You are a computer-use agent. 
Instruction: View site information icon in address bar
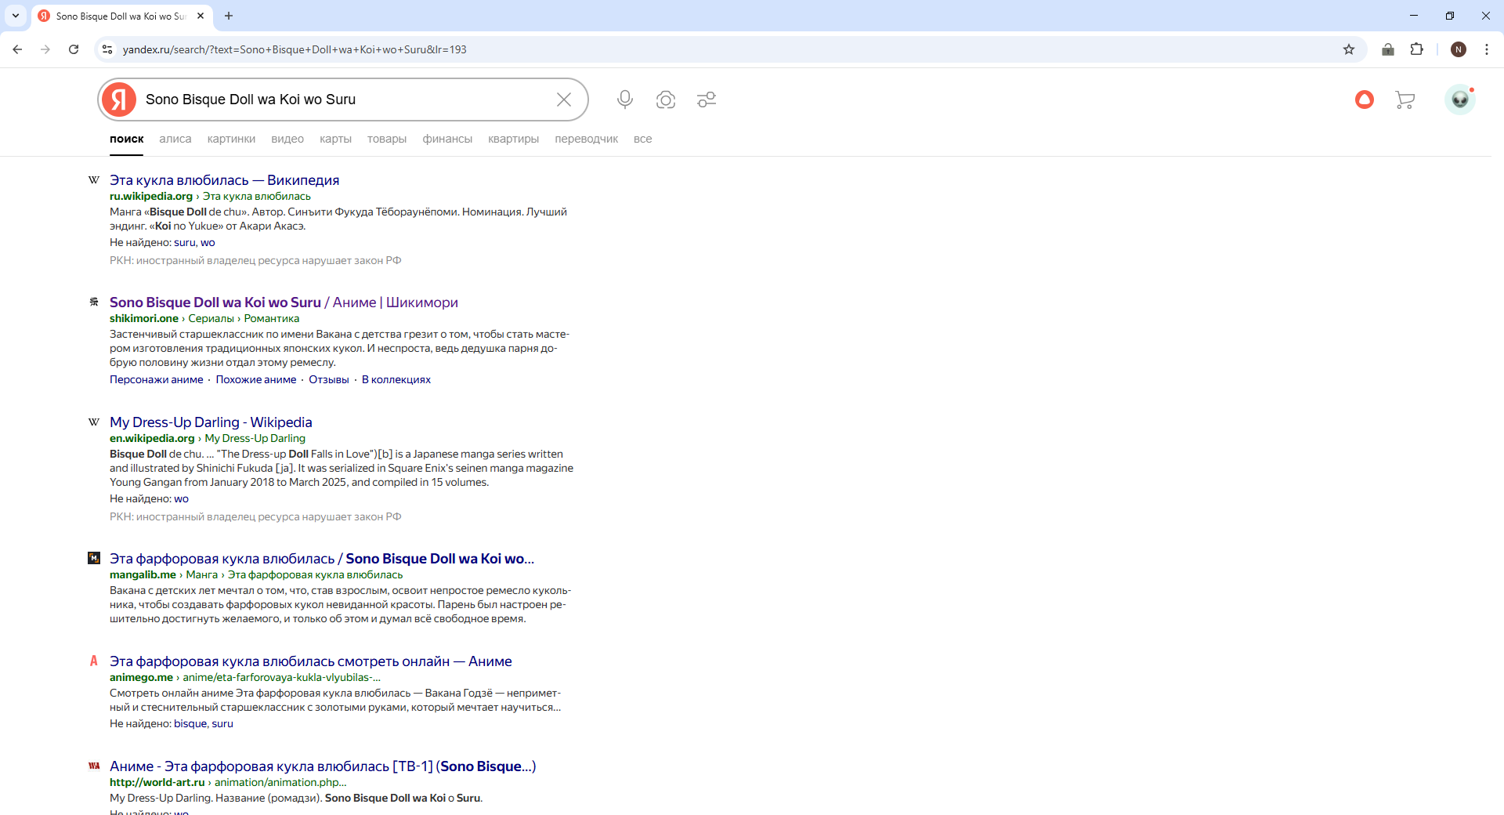[x=107, y=49]
